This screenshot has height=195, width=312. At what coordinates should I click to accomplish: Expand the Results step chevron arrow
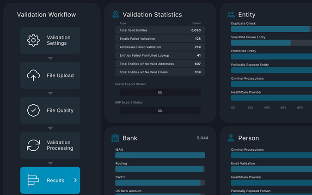pyautogui.click(x=75, y=180)
